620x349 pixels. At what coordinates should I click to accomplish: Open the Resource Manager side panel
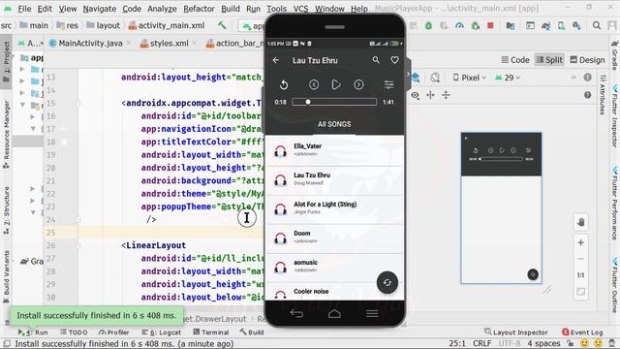pos(7,135)
